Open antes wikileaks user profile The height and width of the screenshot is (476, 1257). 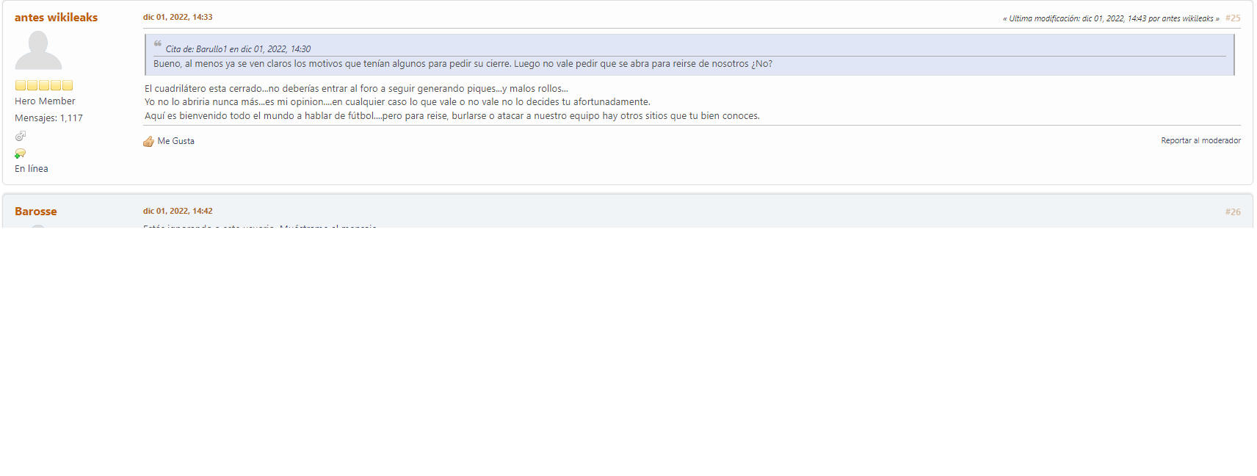click(x=56, y=18)
